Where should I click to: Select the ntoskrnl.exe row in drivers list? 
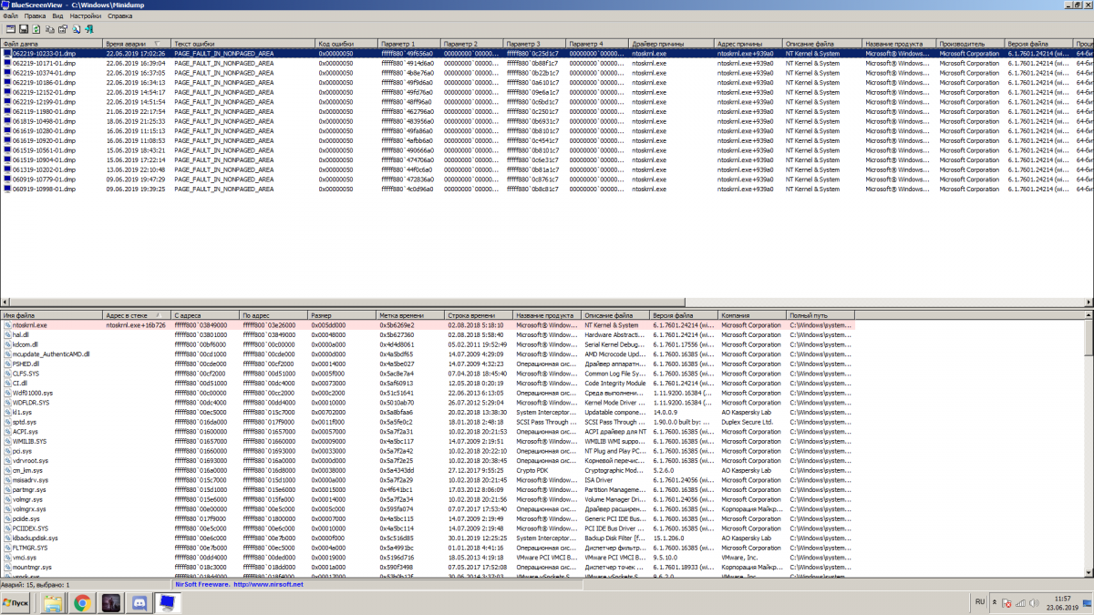[x=428, y=325]
